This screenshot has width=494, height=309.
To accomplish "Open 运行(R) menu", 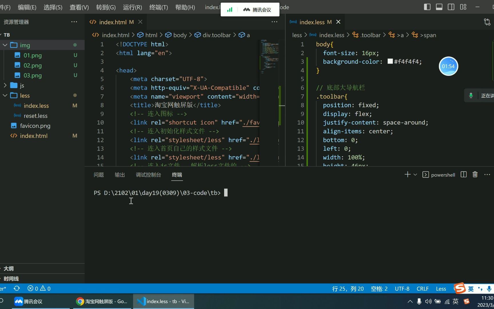I will click(132, 7).
